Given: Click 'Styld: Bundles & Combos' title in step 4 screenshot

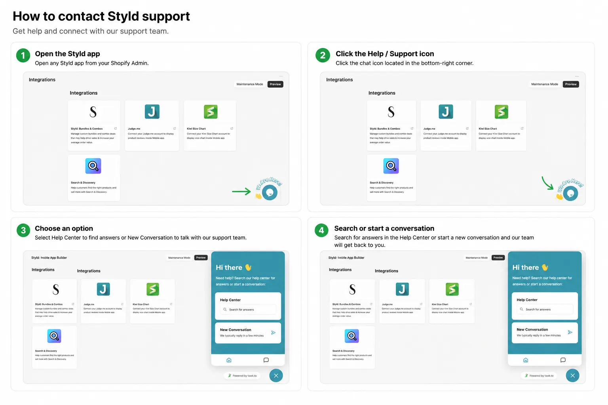Looking at the screenshot, I should pos(346,304).
